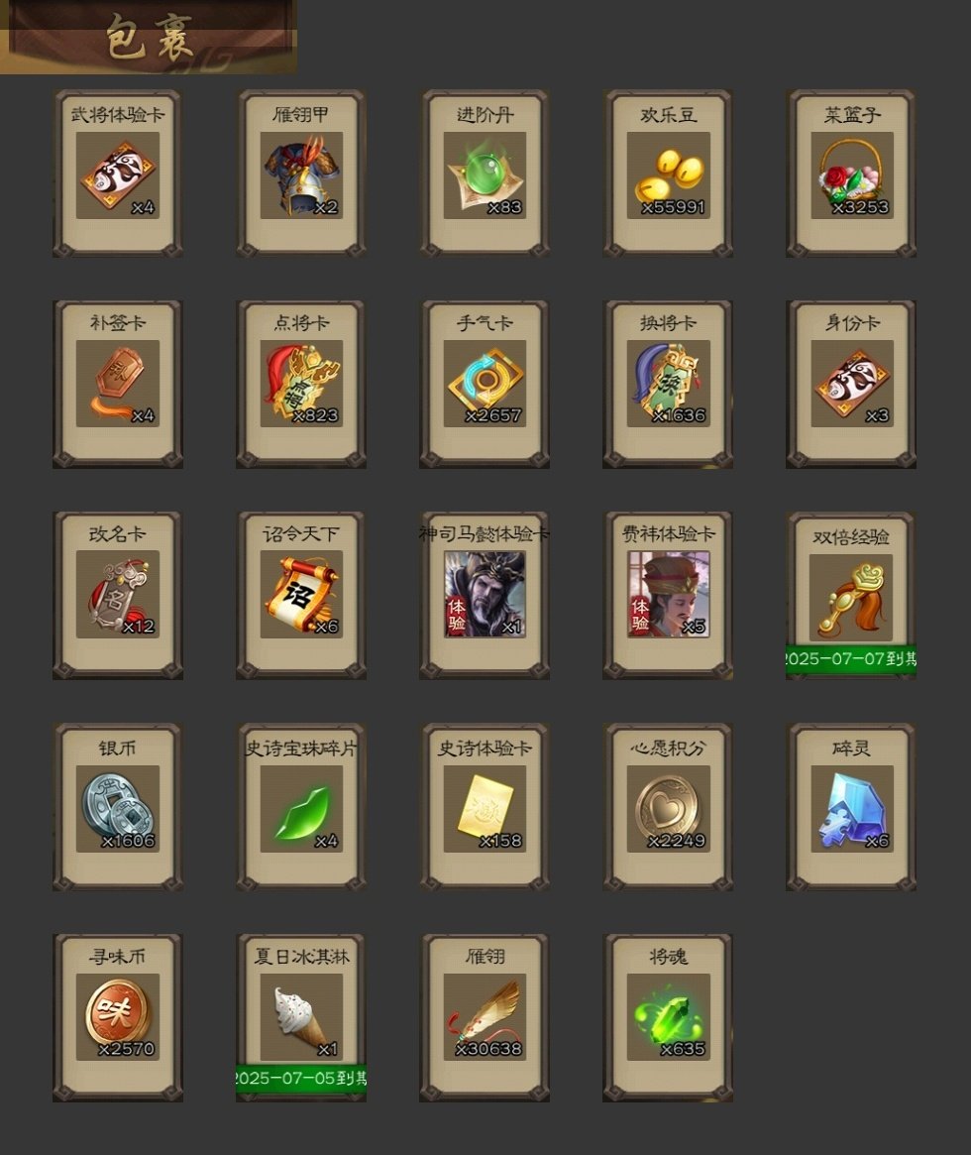The width and height of the screenshot is (971, 1155).
Task: Click the 诏令天下 scroll item
Action: 301,595
